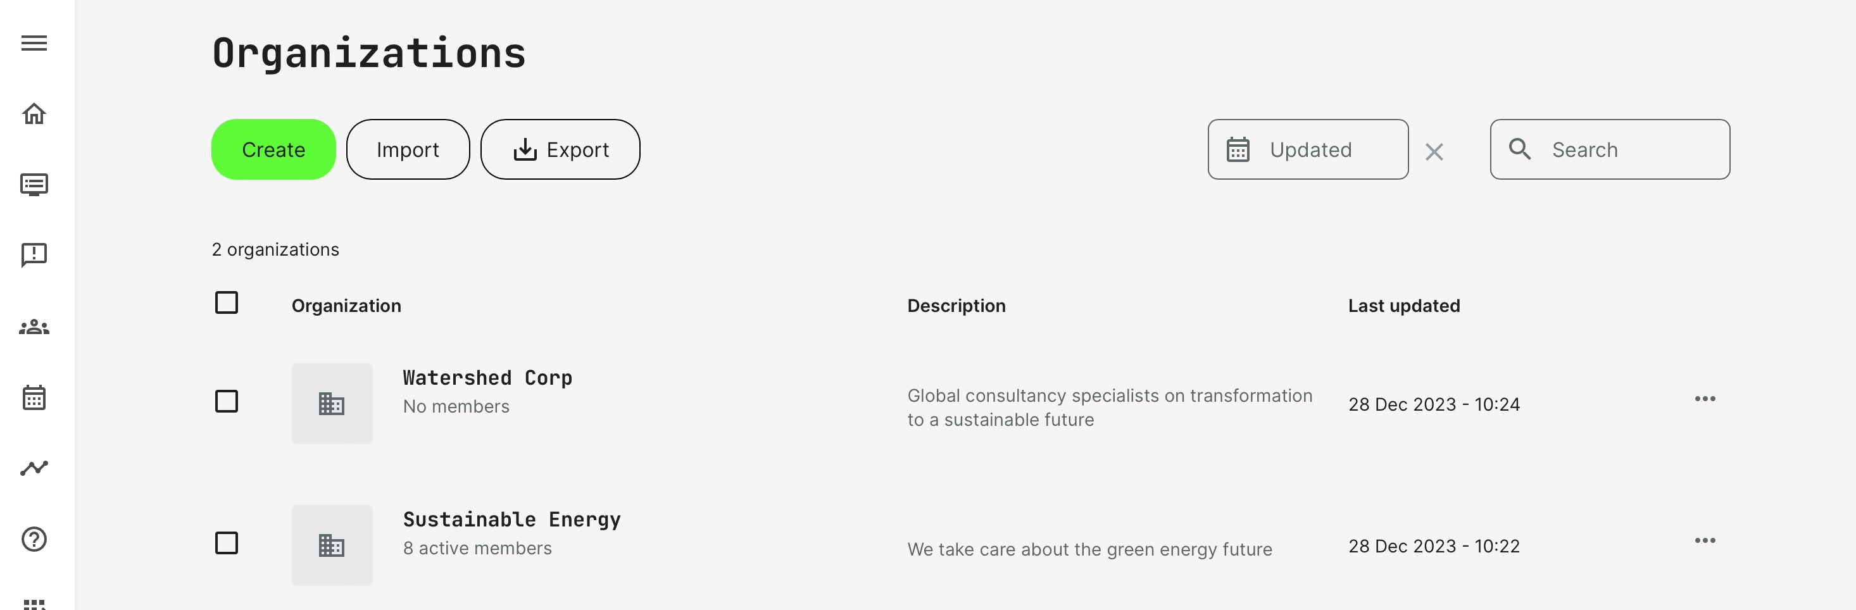The image size is (1856, 610).
Task: Open the hamburger menu in sidebar
Action: pyautogui.click(x=34, y=43)
